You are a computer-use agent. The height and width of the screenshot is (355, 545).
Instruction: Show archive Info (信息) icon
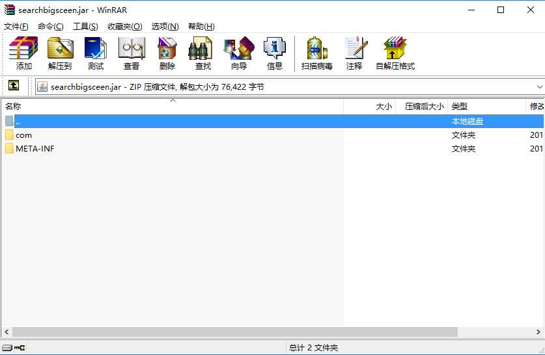point(275,53)
